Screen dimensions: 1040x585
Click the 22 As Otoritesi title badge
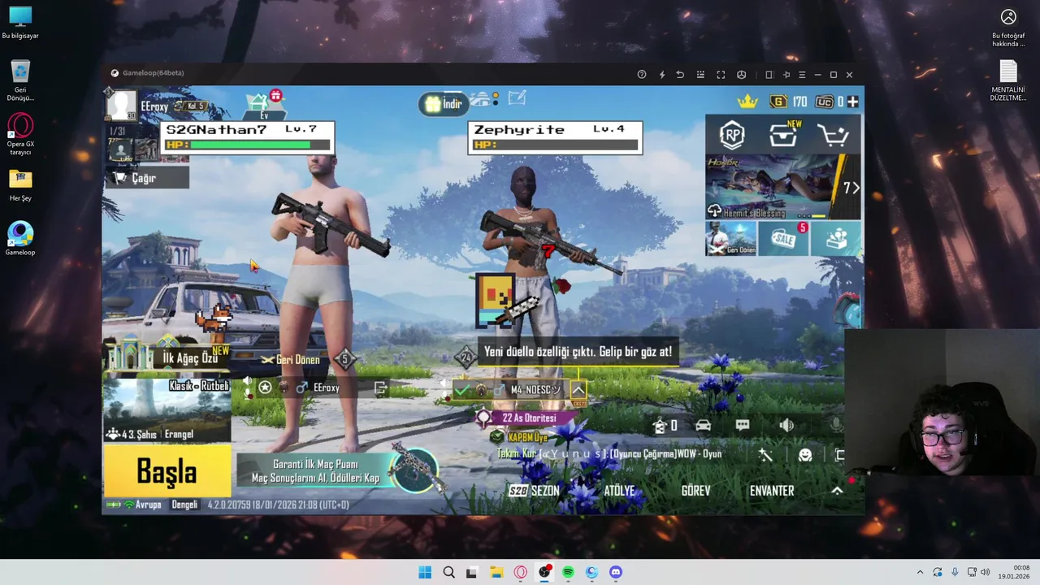coord(529,418)
